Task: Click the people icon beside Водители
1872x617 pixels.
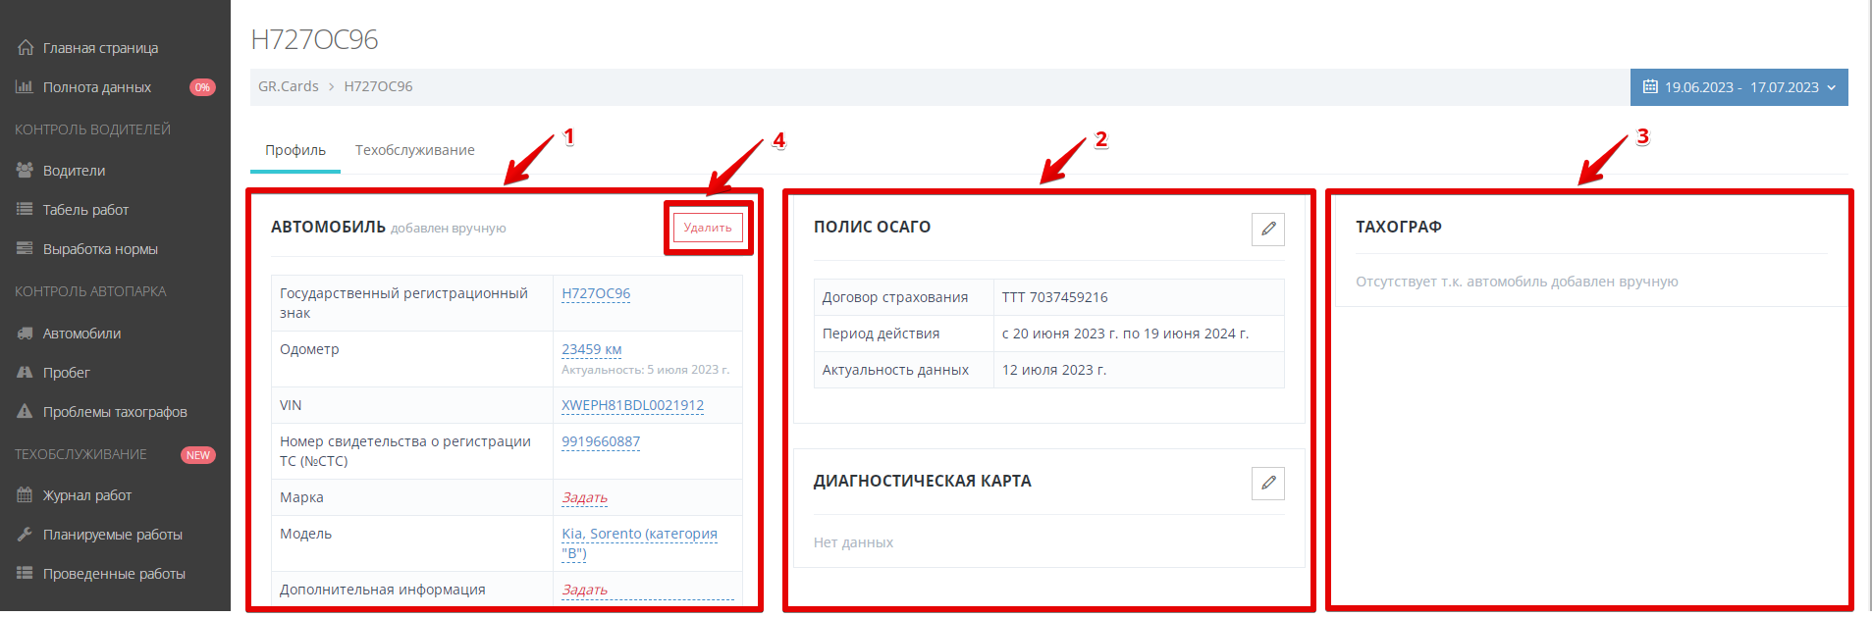Action: [x=25, y=170]
